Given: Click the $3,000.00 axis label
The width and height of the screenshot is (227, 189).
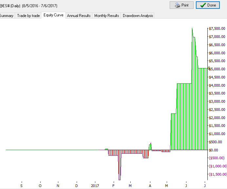Looking at the screenshot, I should point(217,101).
